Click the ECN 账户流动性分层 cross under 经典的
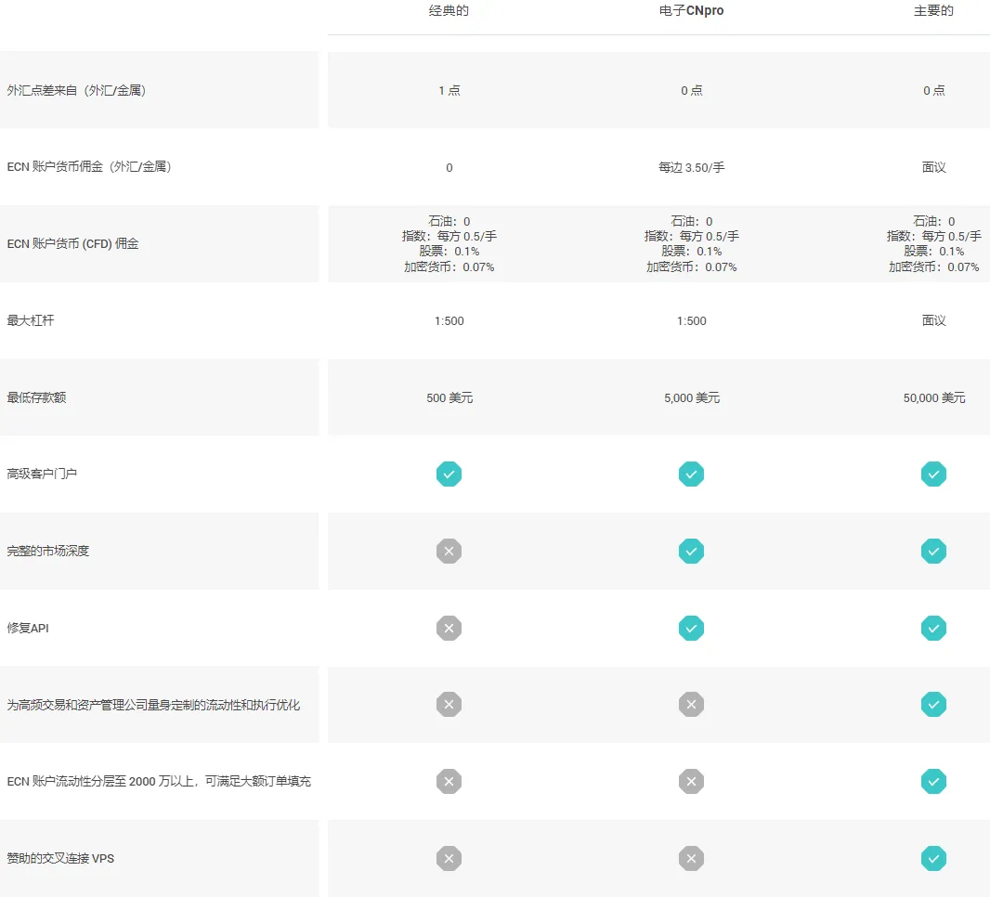The image size is (990, 897). coord(449,782)
